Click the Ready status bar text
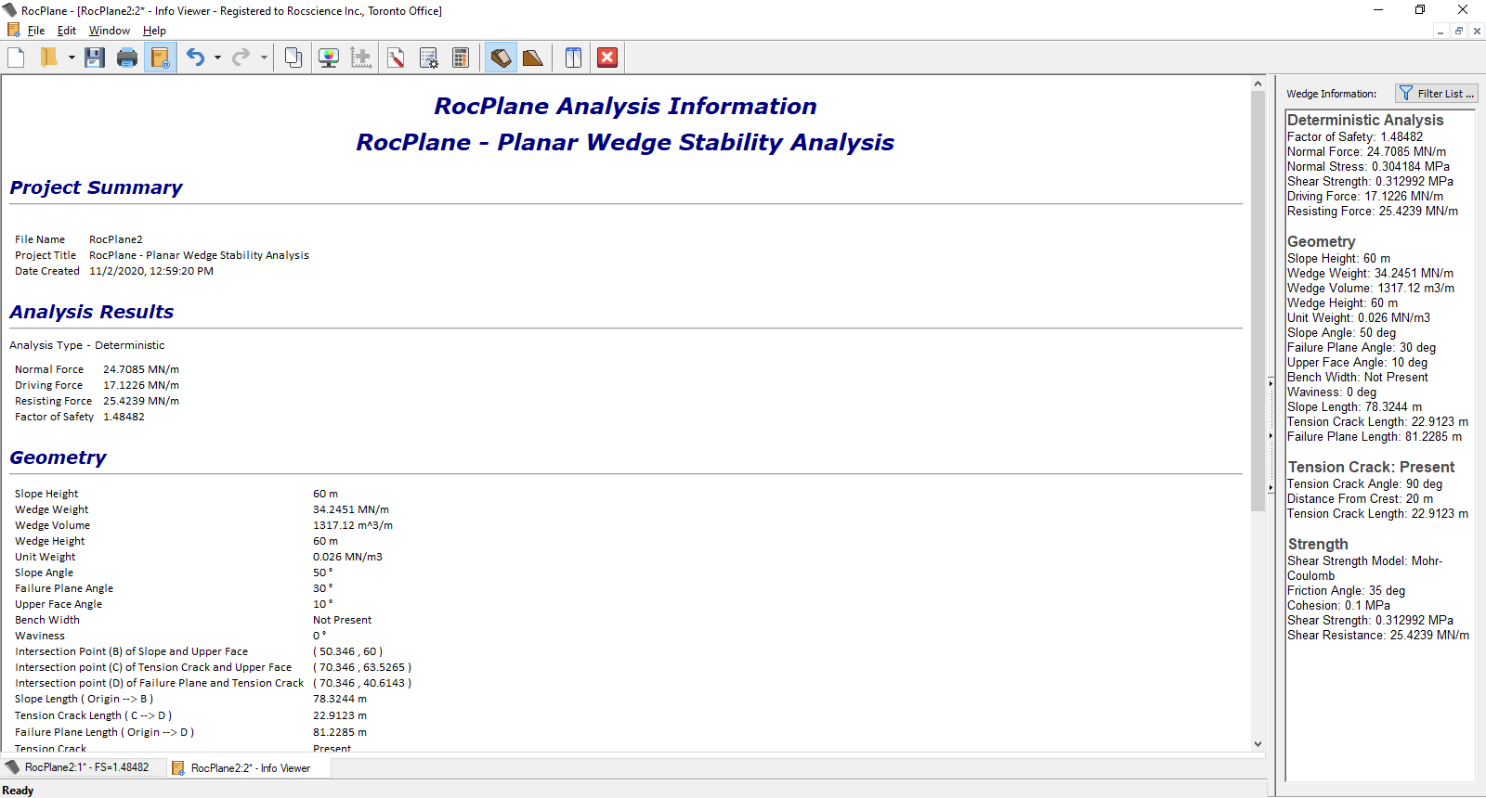Viewport: 1486px width, 798px height. coord(18,791)
